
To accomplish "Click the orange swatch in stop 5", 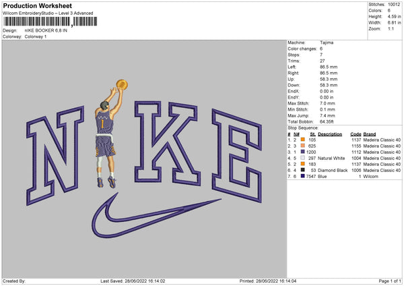I will (303, 164).
